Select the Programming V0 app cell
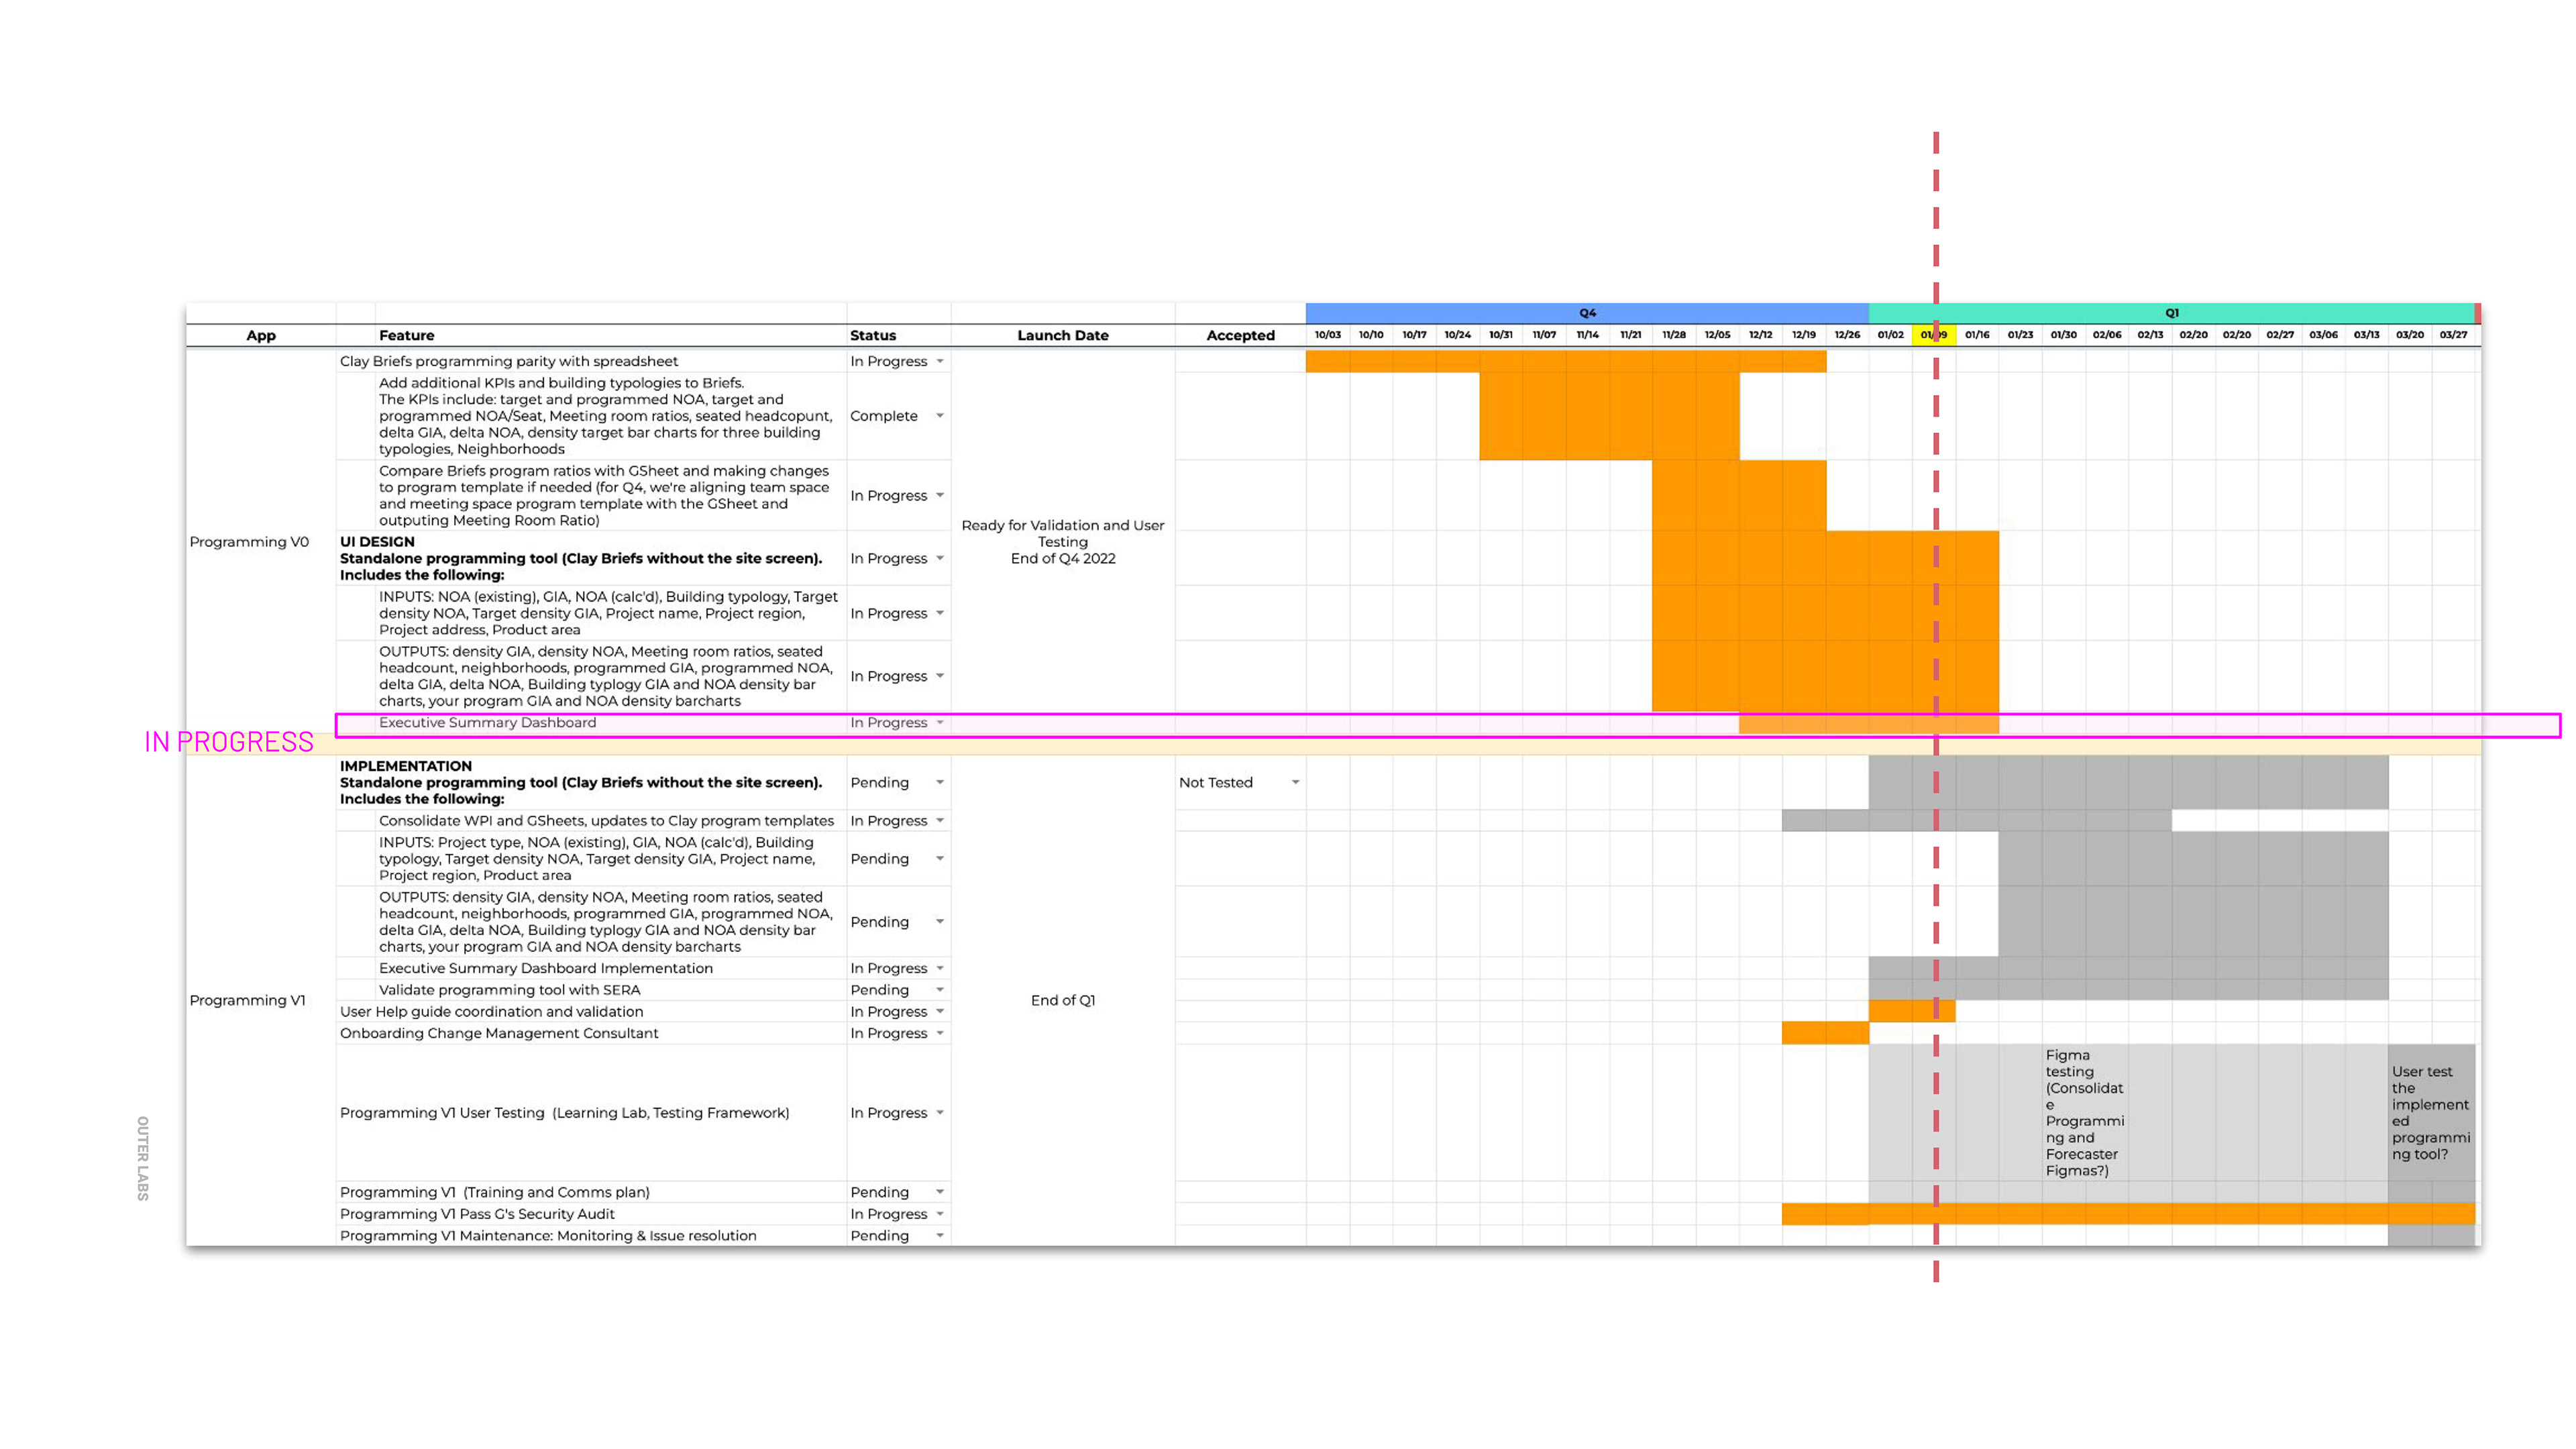2576x1449 pixels. click(x=249, y=542)
